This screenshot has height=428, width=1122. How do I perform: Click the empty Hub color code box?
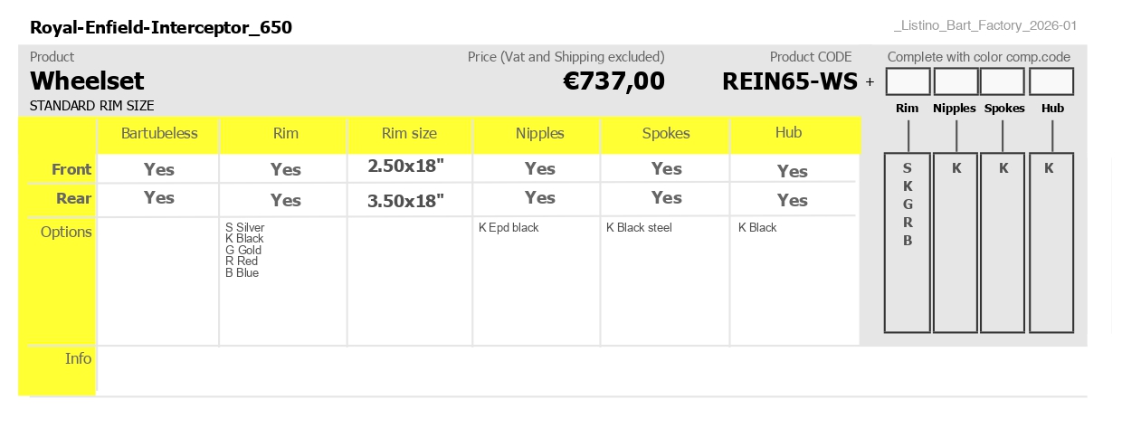click(1051, 81)
